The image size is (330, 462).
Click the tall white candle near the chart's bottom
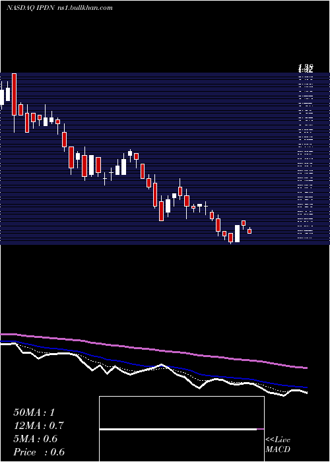(237, 234)
